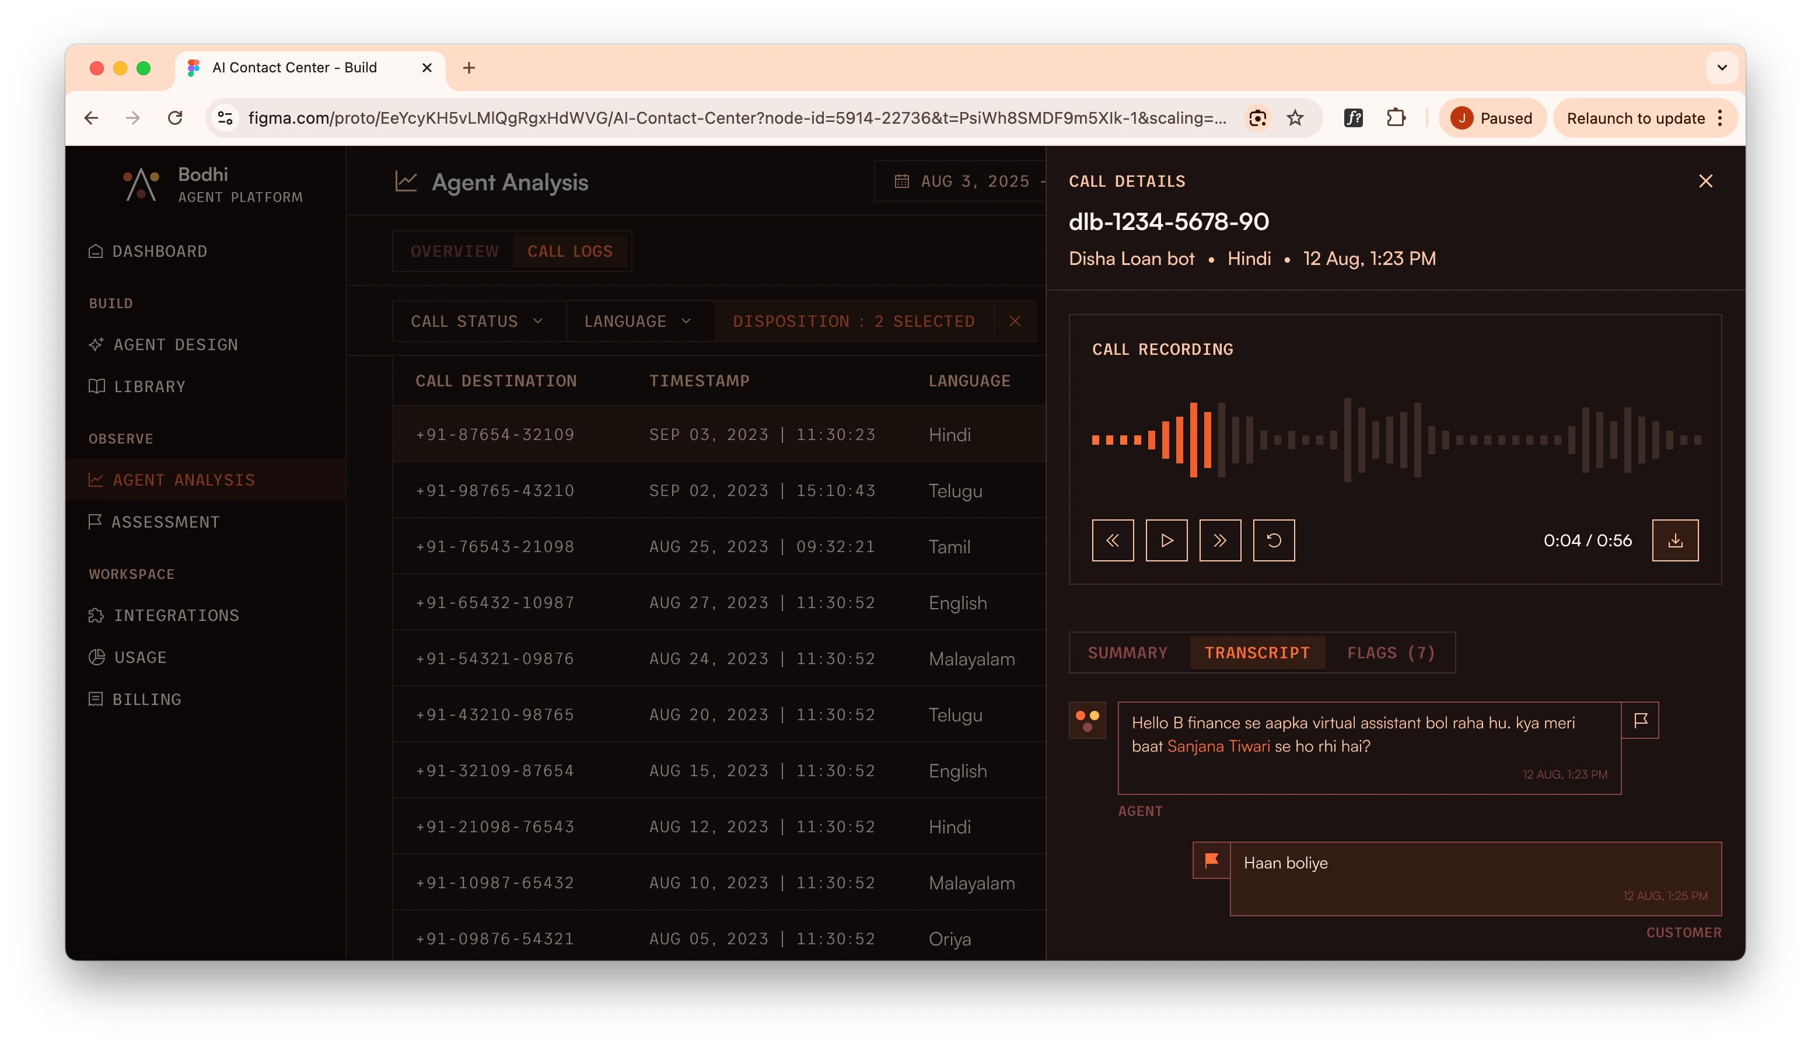Select the Telugu call row +91-98765-43210
This screenshot has height=1047, width=1811.
[x=719, y=490]
